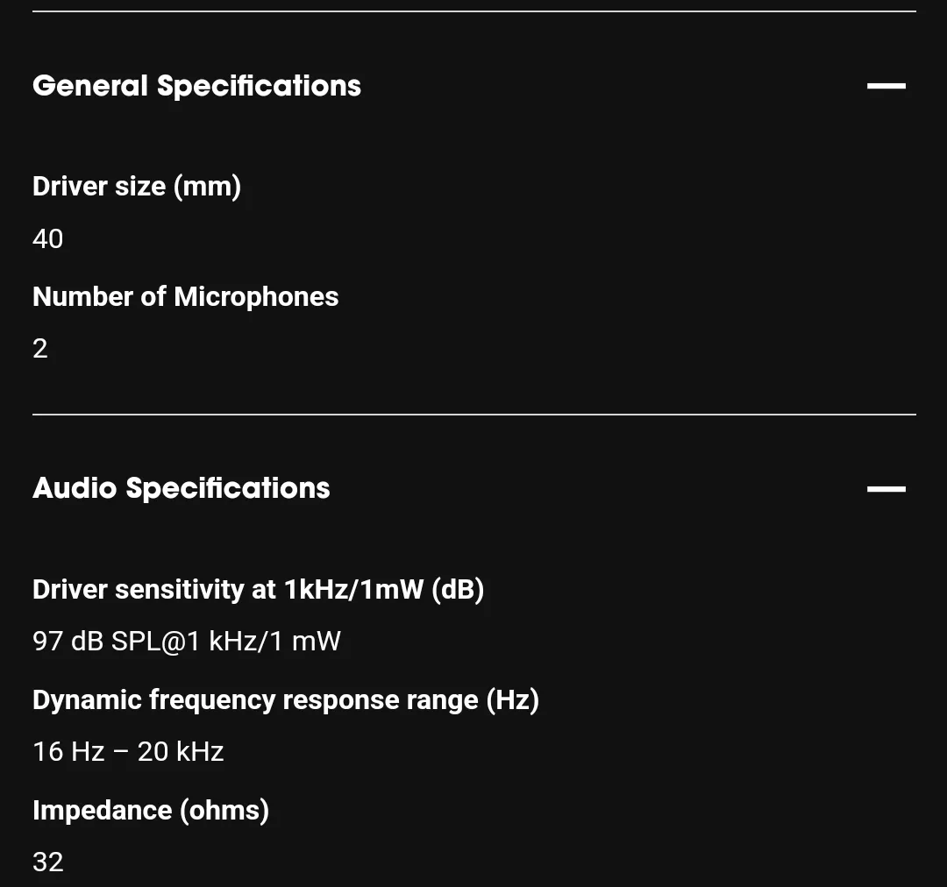Select the Dynamic frequency response range label

[x=286, y=700]
